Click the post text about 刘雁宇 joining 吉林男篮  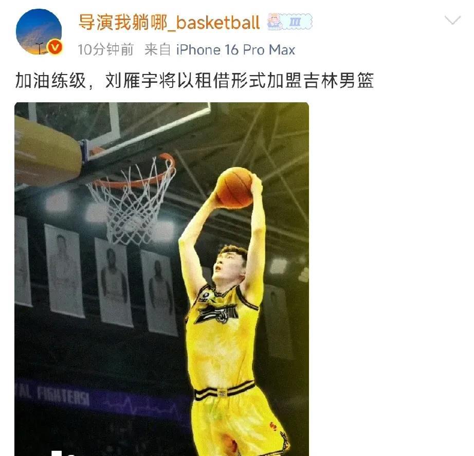pyautogui.click(x=195, y=81)
